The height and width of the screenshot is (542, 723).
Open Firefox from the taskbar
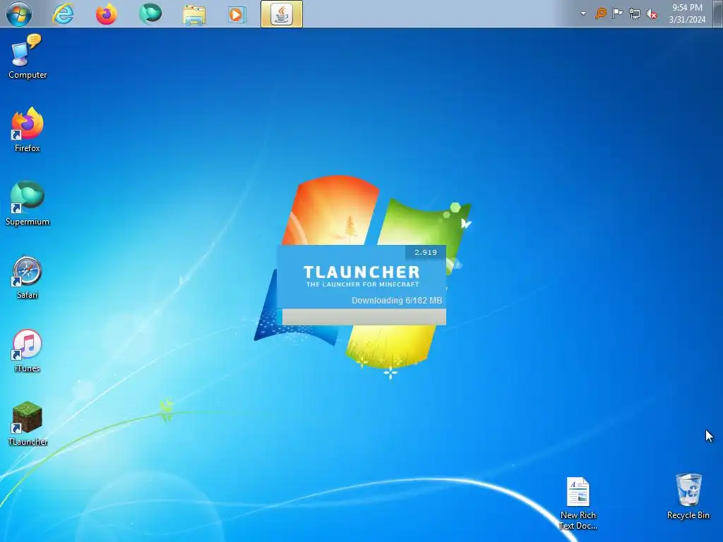(107, 14)
